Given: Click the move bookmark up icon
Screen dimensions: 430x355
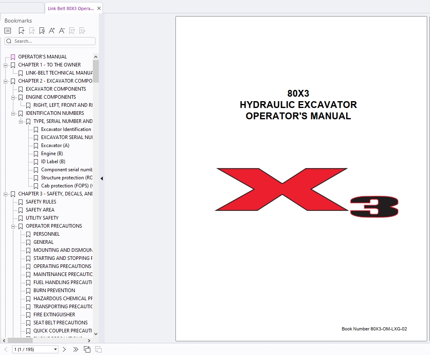Looking at the screenshot, I should point(72,31).
